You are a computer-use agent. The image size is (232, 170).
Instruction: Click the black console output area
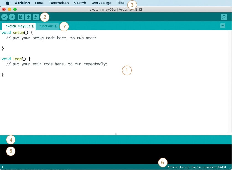[x=116, y=154]
